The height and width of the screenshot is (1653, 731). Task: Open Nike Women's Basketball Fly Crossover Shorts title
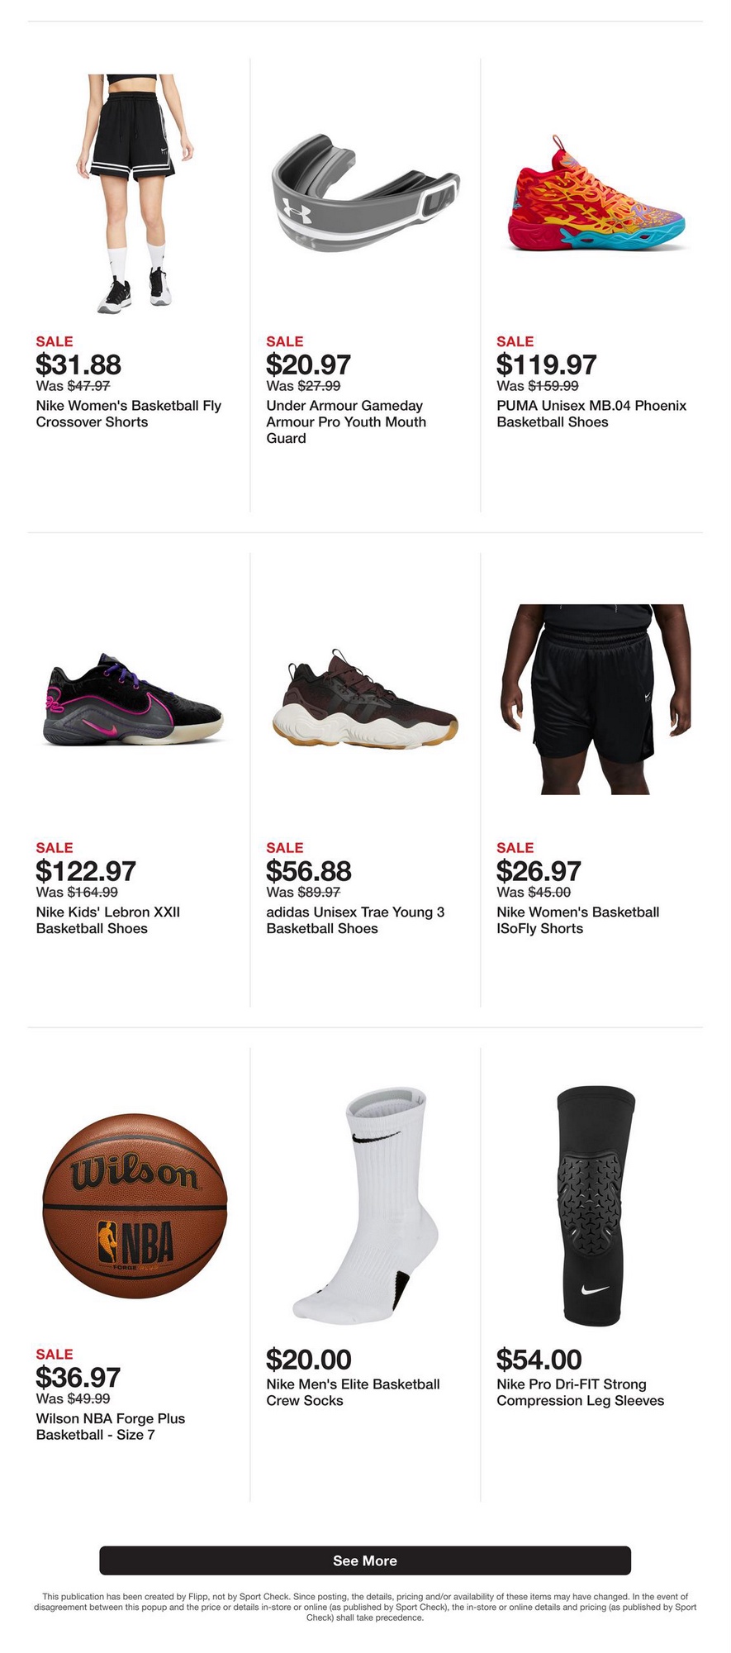(129, 413)
